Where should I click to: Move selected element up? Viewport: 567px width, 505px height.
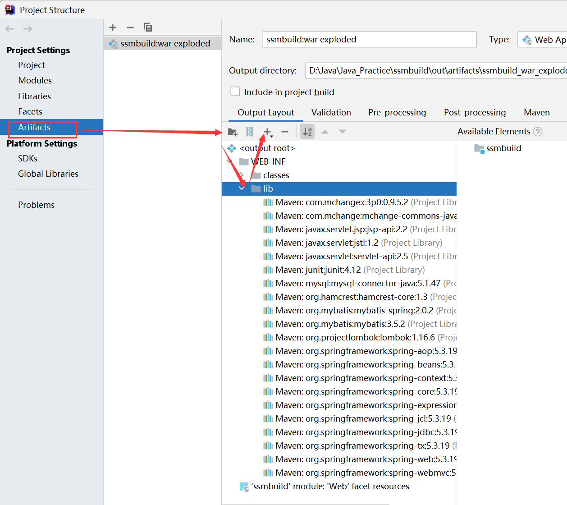point(325,132)
